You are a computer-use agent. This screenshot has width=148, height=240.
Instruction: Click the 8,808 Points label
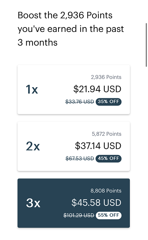click(106, 191)
